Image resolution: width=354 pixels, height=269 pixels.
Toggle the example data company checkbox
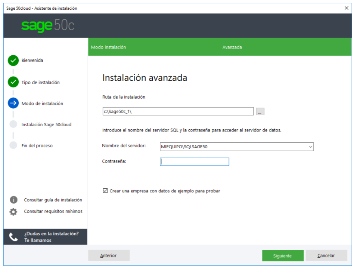click(105, 191)
